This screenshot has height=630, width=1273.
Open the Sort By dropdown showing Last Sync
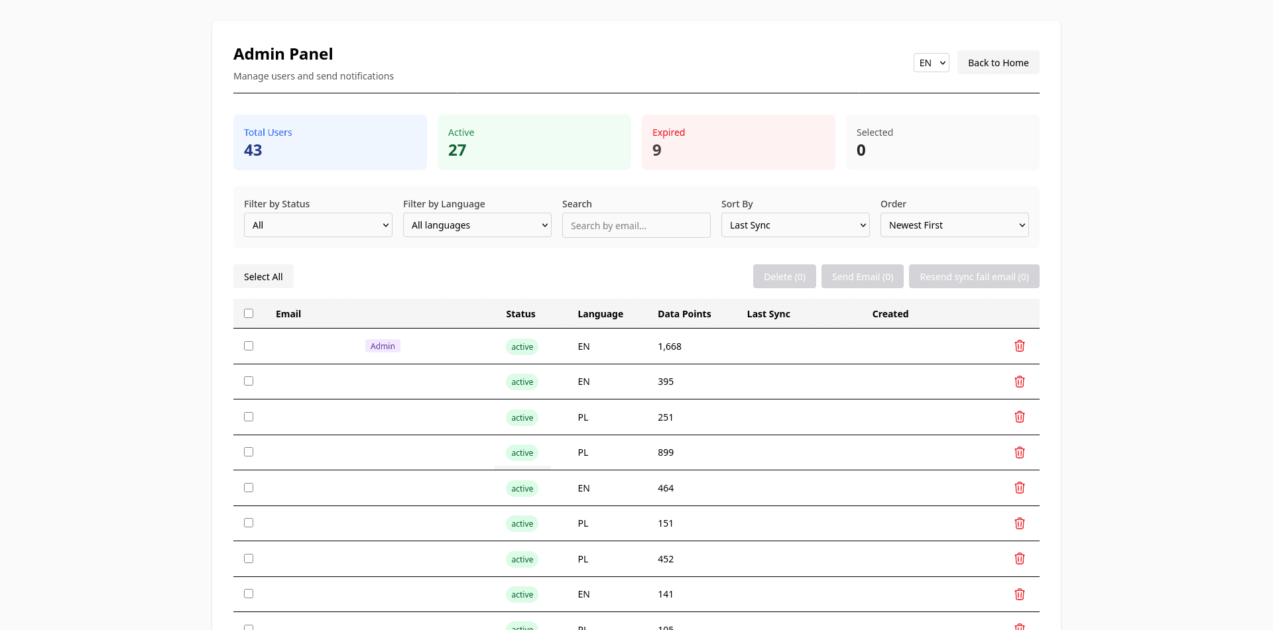tap(795, 225)
